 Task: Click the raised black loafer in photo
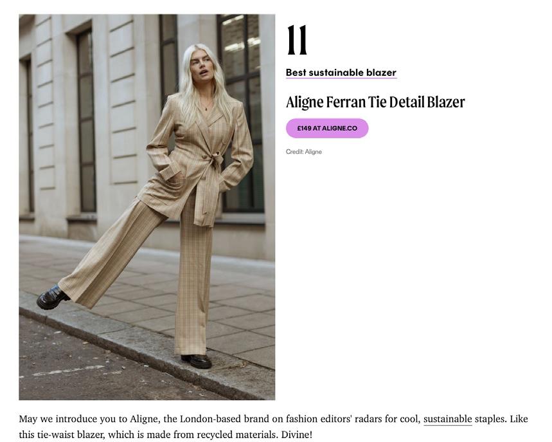(x=53, y=297)
